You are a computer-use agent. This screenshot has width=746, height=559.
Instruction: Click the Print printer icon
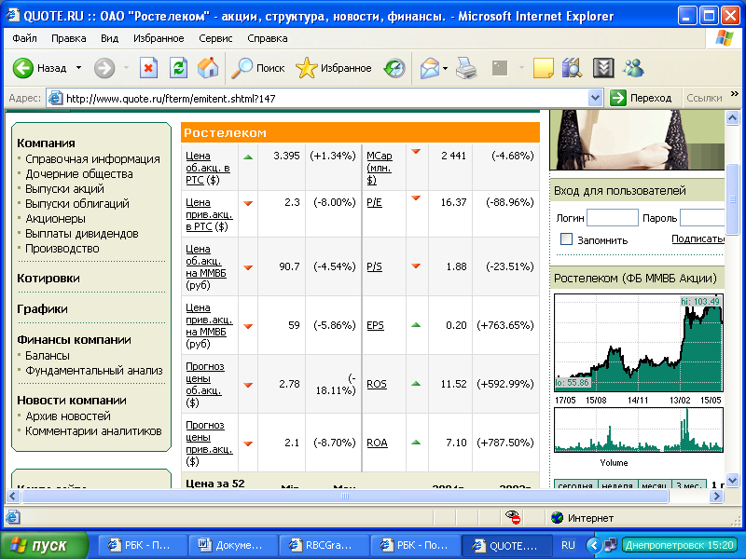tap(467, 68)
